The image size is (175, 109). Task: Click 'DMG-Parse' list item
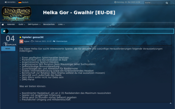point(28,80)
